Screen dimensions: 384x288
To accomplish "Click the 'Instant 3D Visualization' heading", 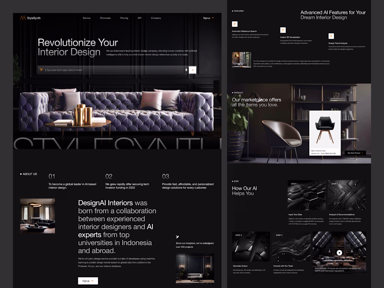I will (x=290, y=37).
